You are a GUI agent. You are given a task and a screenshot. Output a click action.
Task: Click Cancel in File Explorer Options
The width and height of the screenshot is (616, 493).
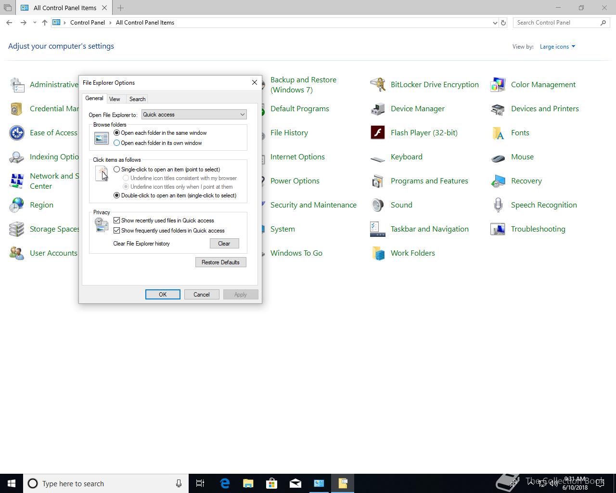tap(202, 295)
